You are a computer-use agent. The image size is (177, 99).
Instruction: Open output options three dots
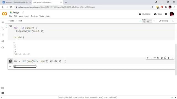click(x=10, y=67)
